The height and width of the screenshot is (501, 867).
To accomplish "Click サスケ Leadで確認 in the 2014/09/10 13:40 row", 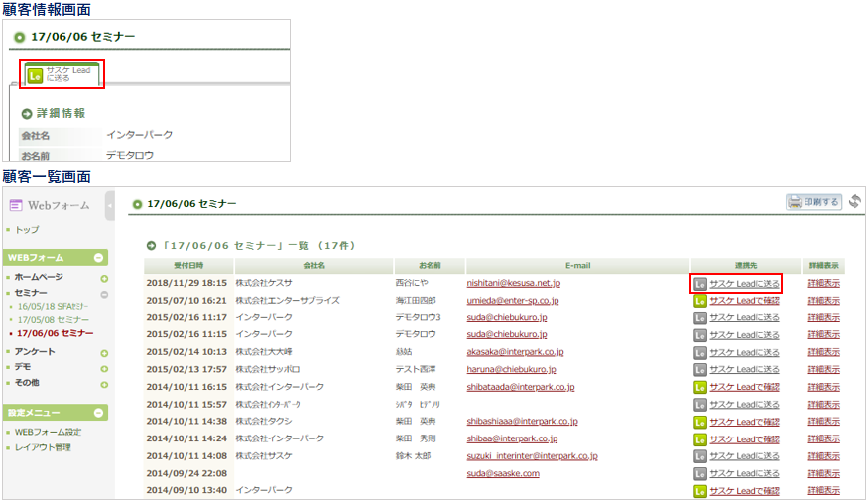I will click(x=744, y=491).
